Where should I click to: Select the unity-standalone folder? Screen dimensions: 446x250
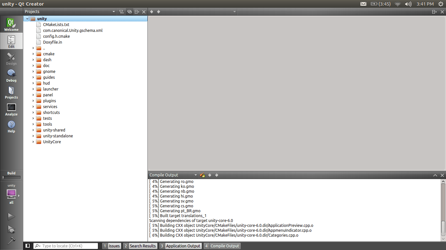click(58, 136)
